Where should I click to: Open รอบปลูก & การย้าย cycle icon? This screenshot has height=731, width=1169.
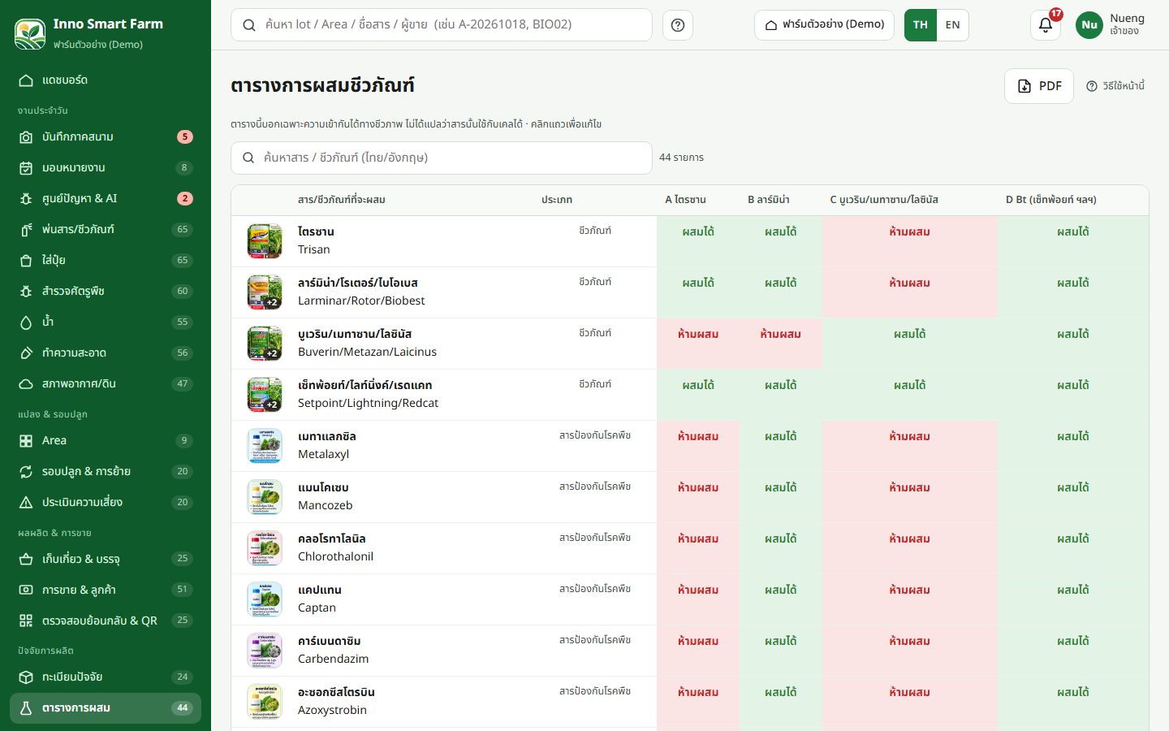click(x=26, y=472)
